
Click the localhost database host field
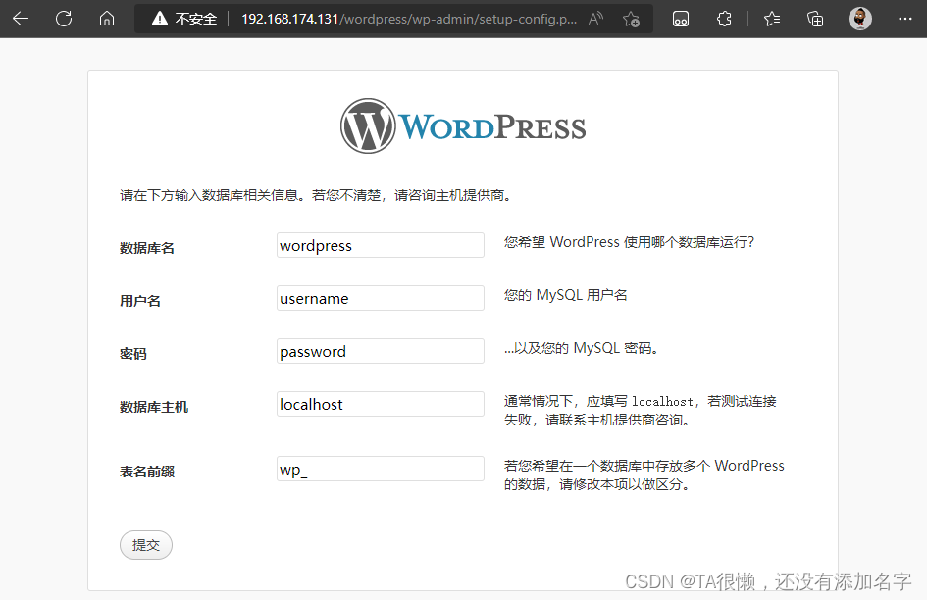380,403
